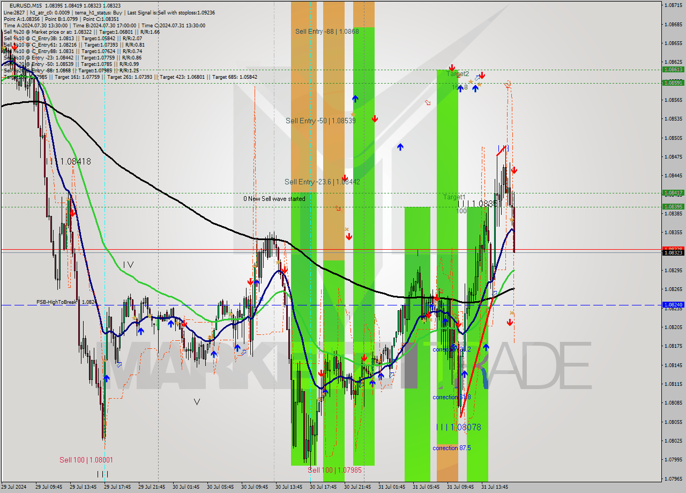Click the 'correction 87.5' label
686x493 pixels.
click(x=452, y=447)
